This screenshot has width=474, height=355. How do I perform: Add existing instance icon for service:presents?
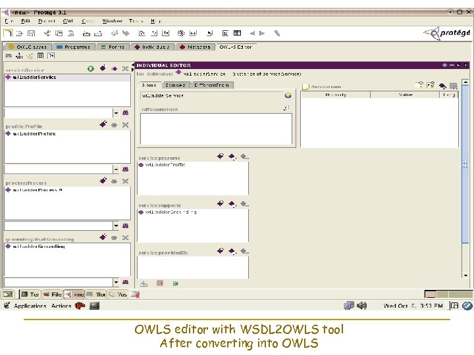click(232, 156)
